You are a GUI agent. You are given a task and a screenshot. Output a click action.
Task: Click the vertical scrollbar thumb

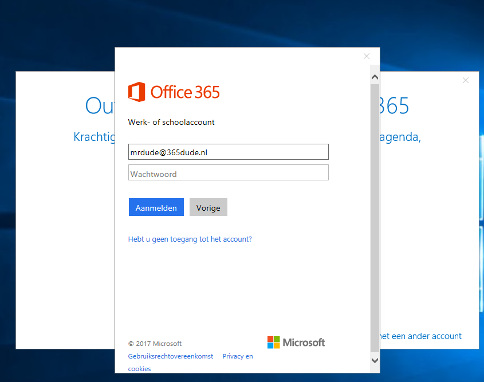[375, 218]
